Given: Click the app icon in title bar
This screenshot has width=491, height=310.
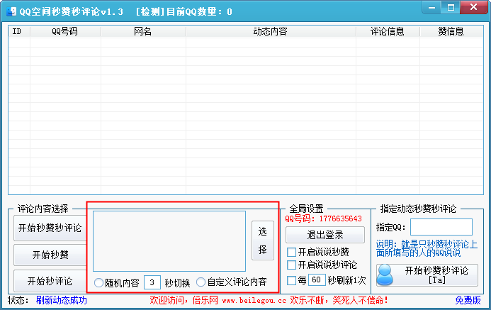Looking at the screenshot, I should pos(11,11).
